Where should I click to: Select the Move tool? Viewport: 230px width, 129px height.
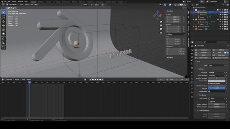click(4, 21)
